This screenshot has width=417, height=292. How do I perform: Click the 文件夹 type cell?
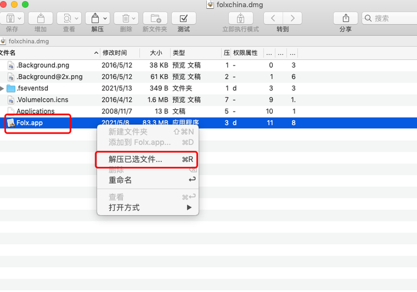[x=182, y=88]
